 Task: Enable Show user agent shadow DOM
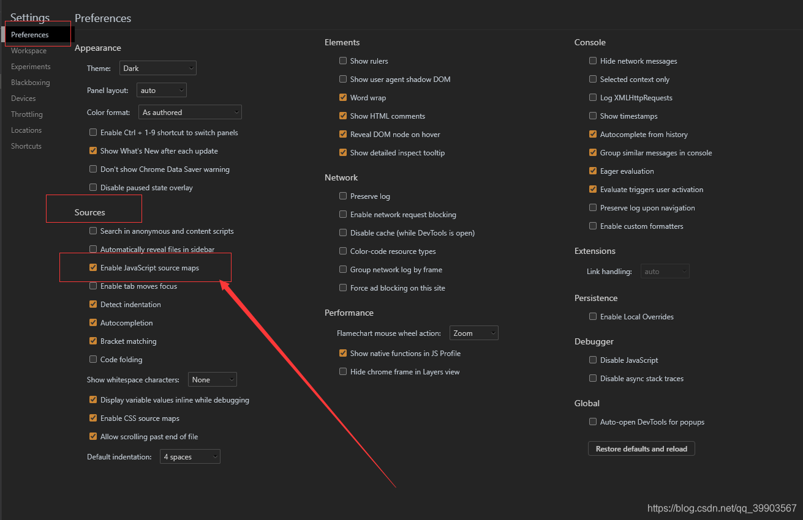tap(343, 79)
